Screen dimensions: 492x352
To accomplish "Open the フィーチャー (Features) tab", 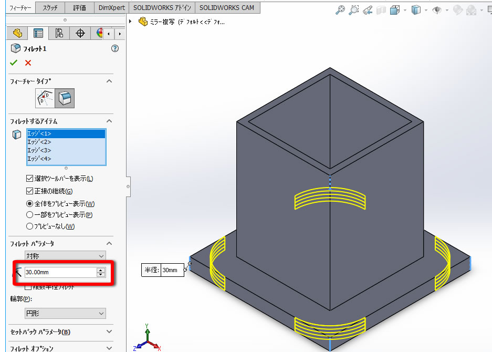I will coord(20,7).
